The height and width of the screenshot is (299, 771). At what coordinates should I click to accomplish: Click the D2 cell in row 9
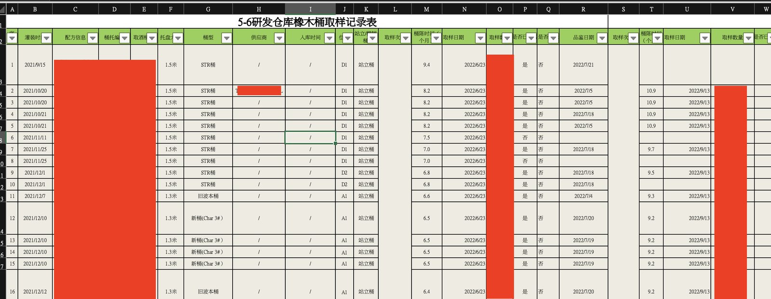point(344,173)
